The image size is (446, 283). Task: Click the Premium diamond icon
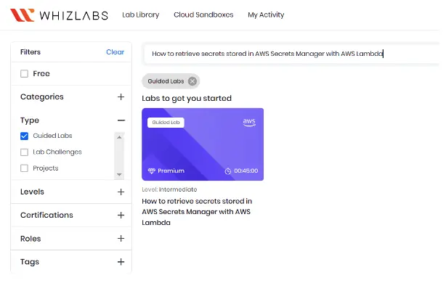click(x=152, y=171)
